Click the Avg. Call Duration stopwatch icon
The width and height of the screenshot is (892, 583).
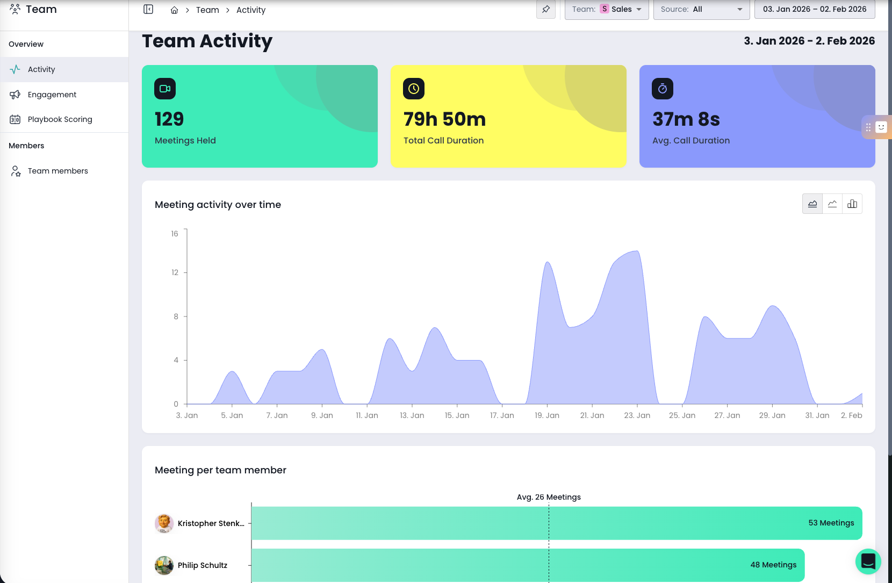tap(662, 89)
